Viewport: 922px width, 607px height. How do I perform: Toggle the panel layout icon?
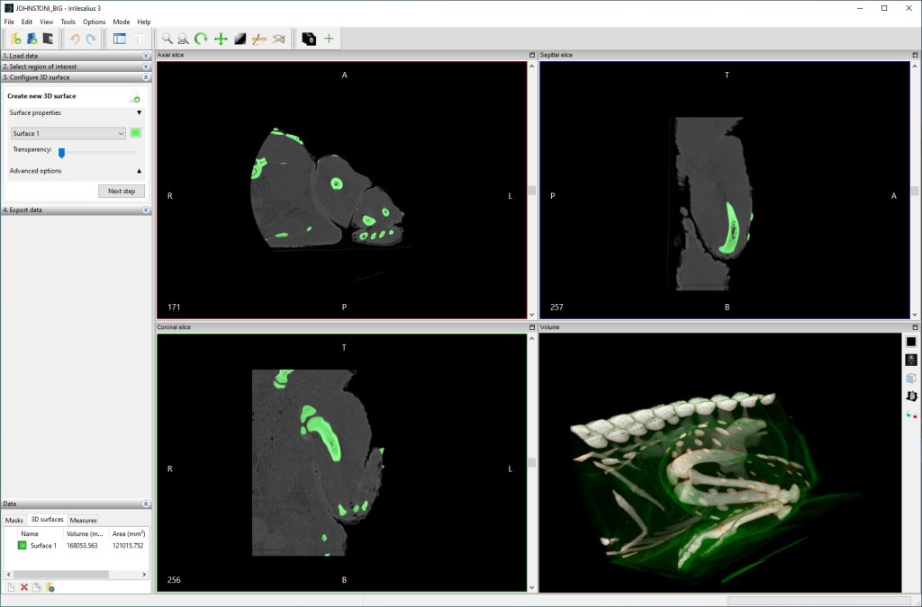tap(121, 39)
